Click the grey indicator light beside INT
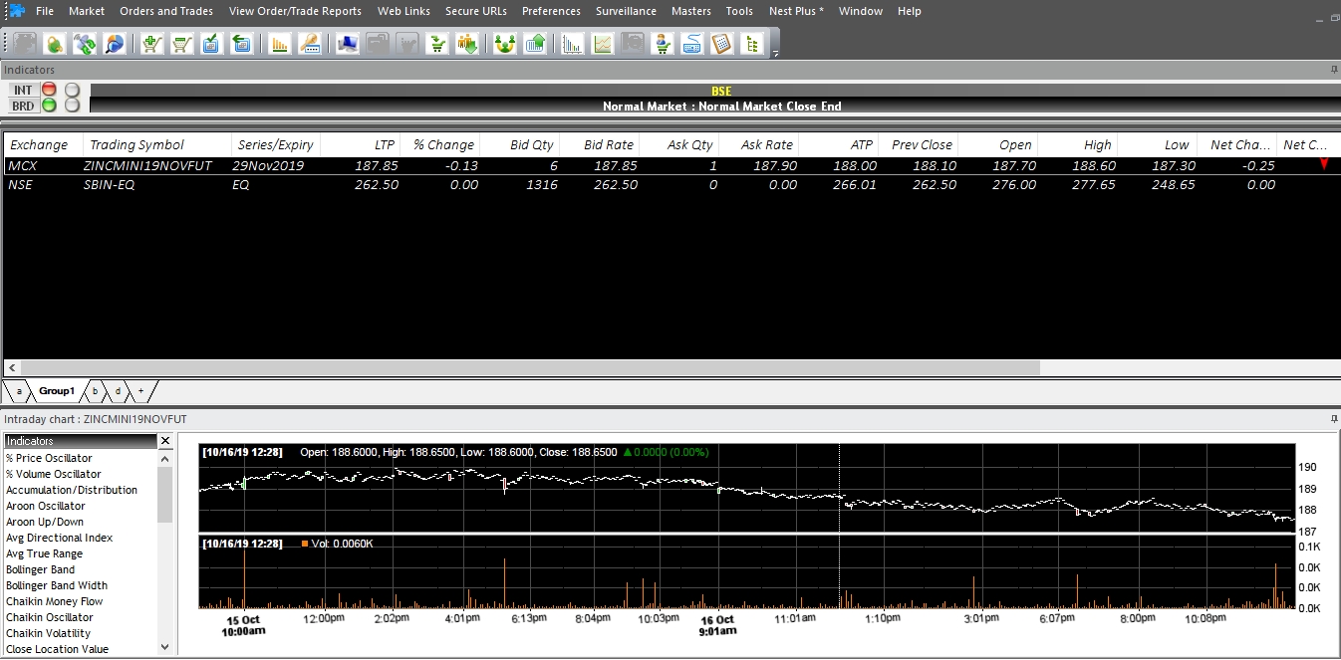The width and height of the screenshot is (1341, 660). (72, 90)
